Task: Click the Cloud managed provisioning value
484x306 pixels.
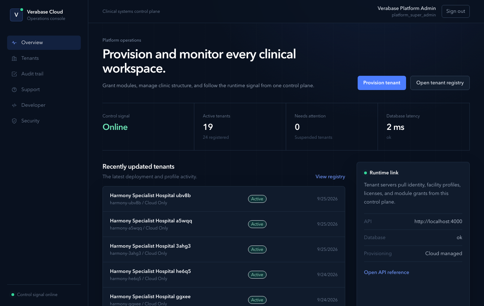Action: pyautogui.click(x=444, y=253)
